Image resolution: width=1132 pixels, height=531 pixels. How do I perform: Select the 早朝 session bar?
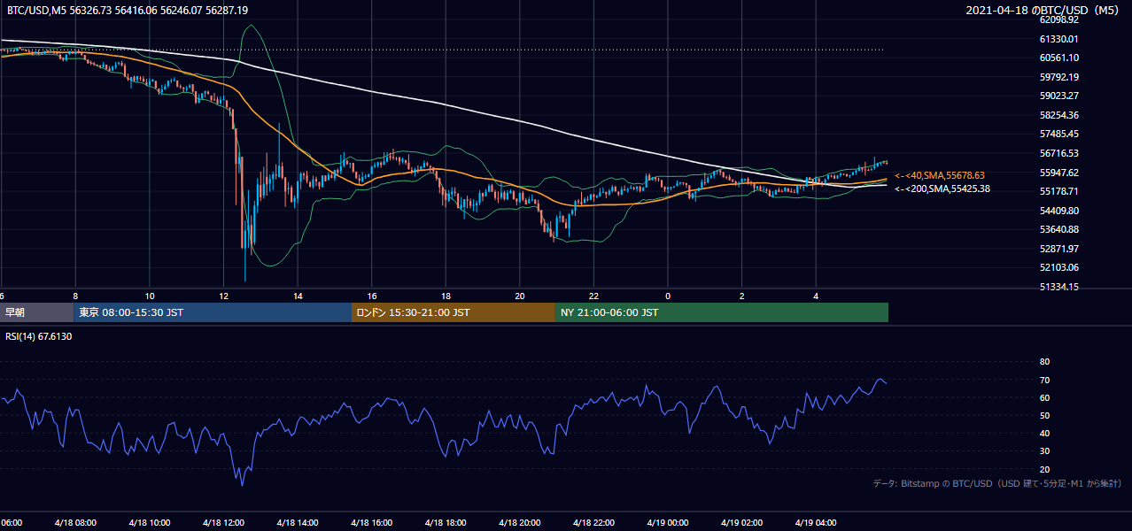(x=36, y=312)
